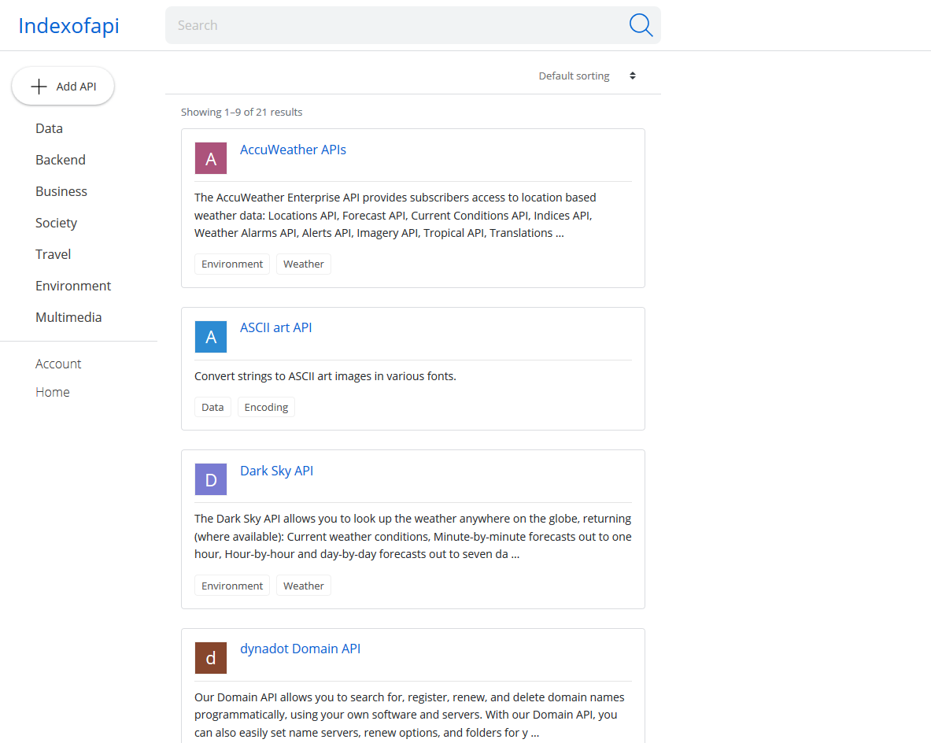Select the Weather tag under Dark Sky API
Image resolution: width=931 pixels, height=743 pixels.
(x=303, y=585)
